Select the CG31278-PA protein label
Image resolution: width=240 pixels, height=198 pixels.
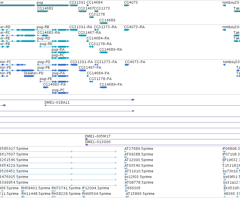coord(100,79)
